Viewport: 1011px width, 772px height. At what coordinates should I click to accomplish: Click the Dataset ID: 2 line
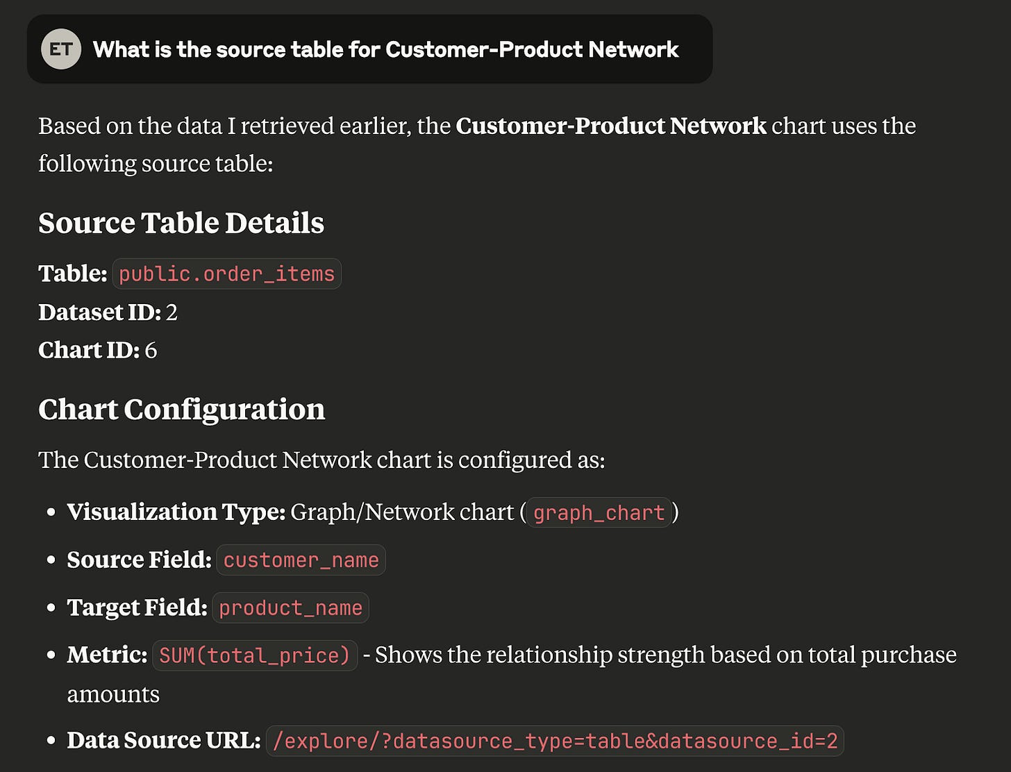tap(108, 312)
